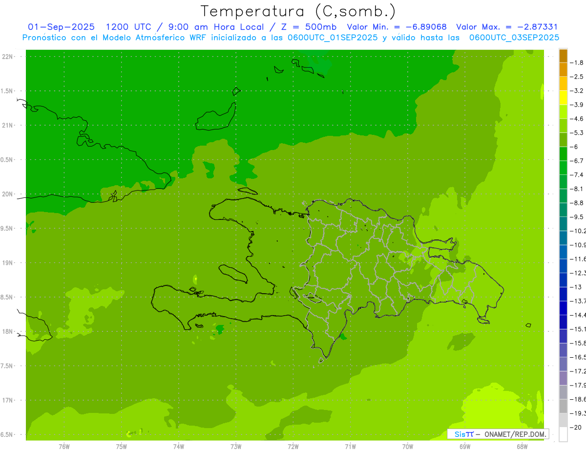Click the 18N latitude axis label
This screenshot has height=453, width=586.
(7, 331)
